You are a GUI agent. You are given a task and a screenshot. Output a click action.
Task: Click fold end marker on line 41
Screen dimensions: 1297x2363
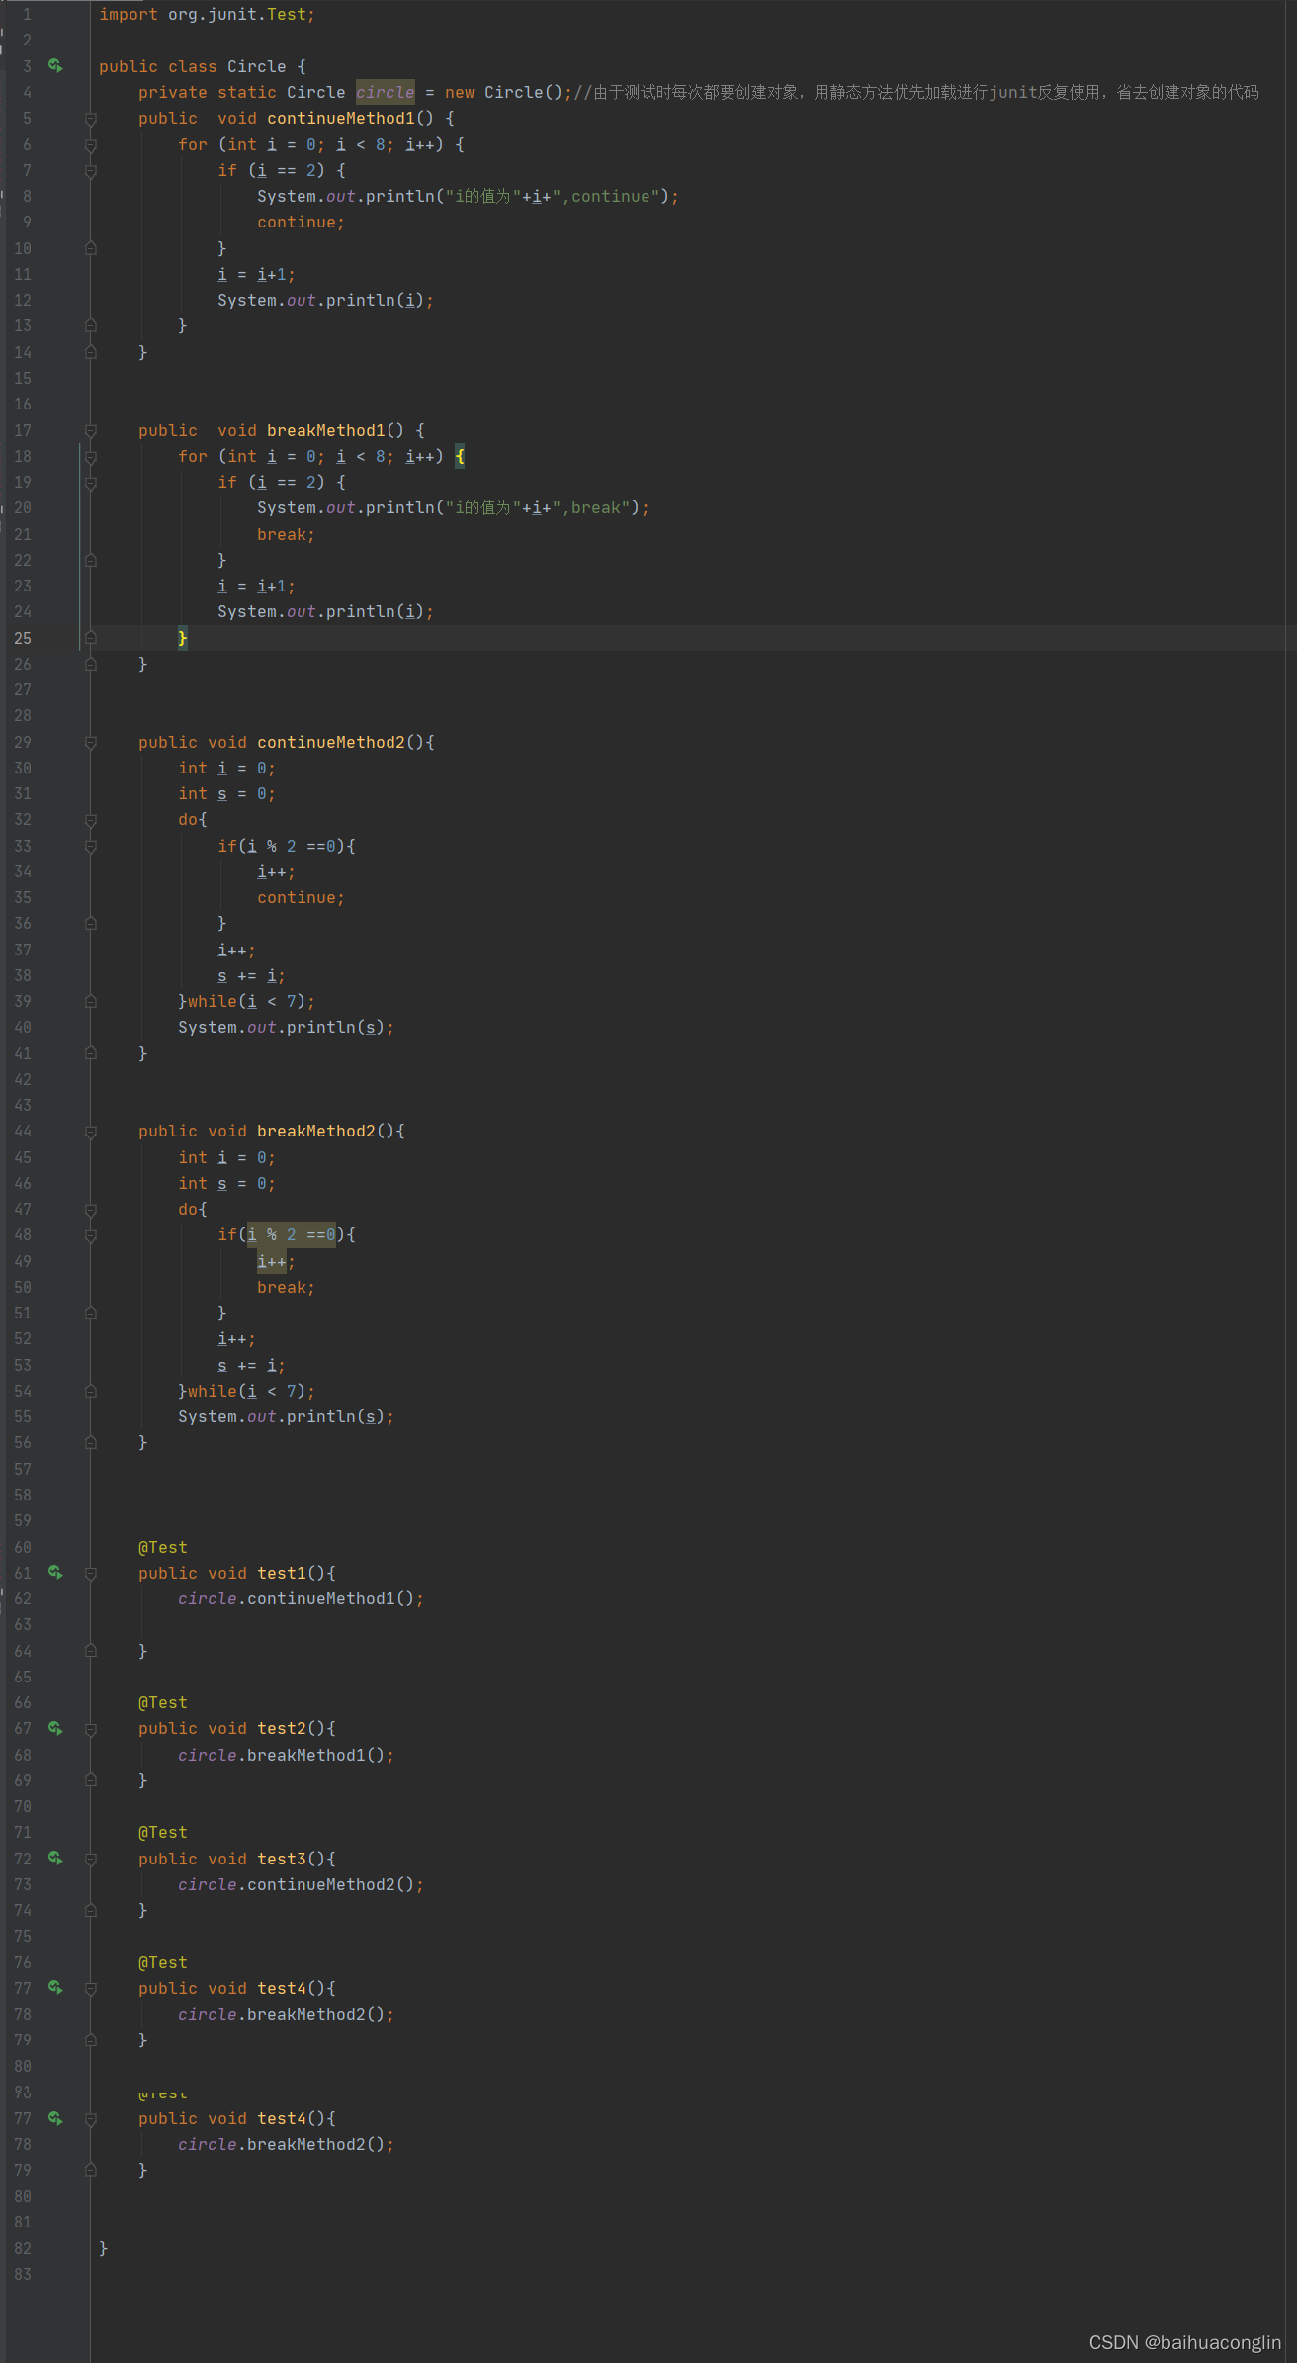[x=91, y=1053]
